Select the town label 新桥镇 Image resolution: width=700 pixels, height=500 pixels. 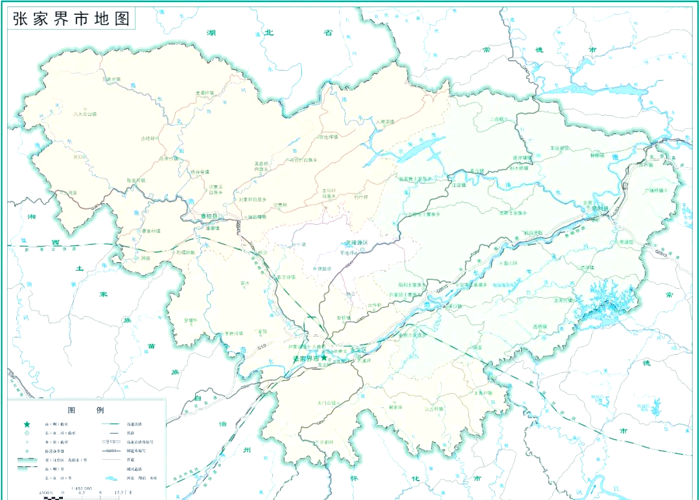pos(344,318)
